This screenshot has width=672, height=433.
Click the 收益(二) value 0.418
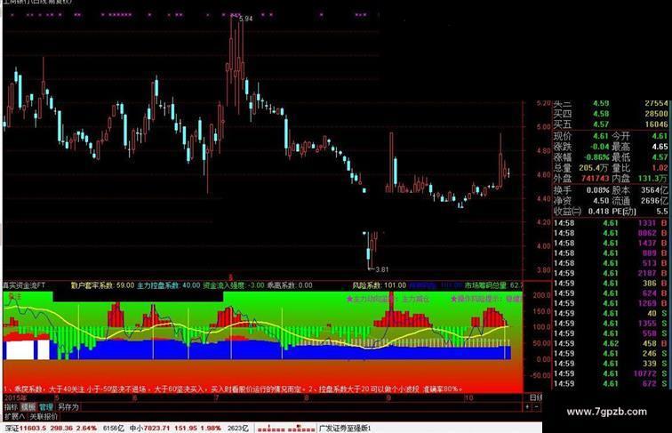coord(599,212)
